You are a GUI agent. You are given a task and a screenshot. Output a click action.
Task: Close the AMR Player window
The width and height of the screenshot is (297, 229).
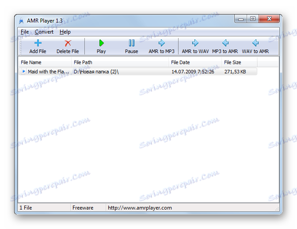(x=269, y=19)
